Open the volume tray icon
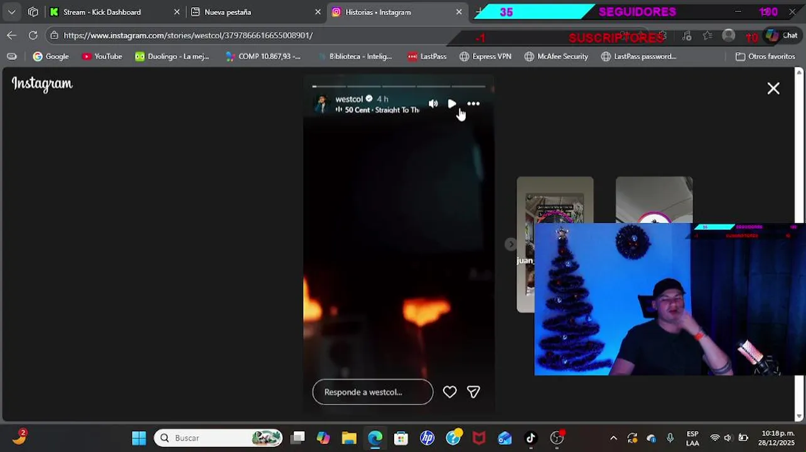The width and height of the screenshot is (806, 452). [728, 438]
